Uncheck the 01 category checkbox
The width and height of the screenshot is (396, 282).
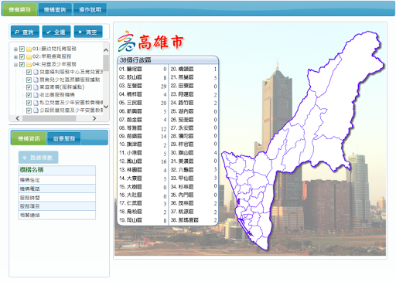click(x=22, y=49)
